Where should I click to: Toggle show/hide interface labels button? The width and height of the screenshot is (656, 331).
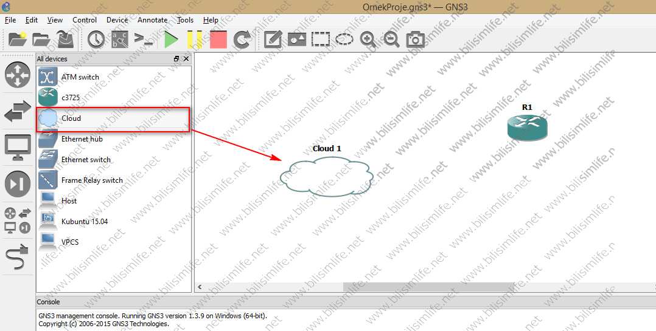(x=120, y=39)
